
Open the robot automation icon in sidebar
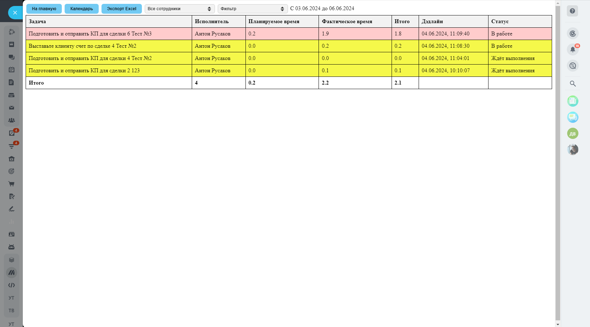tap(12, 247)
